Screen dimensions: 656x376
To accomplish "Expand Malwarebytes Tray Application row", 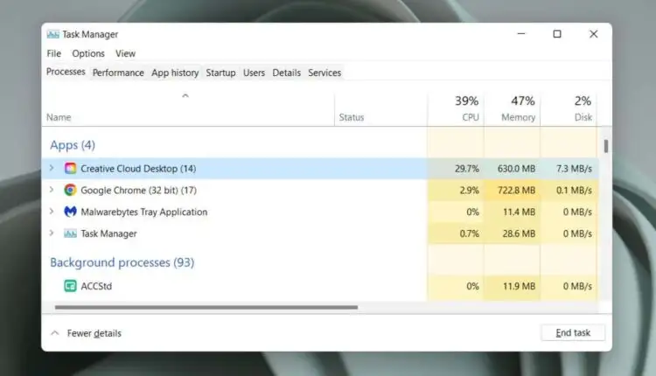I will coord(52,212).
